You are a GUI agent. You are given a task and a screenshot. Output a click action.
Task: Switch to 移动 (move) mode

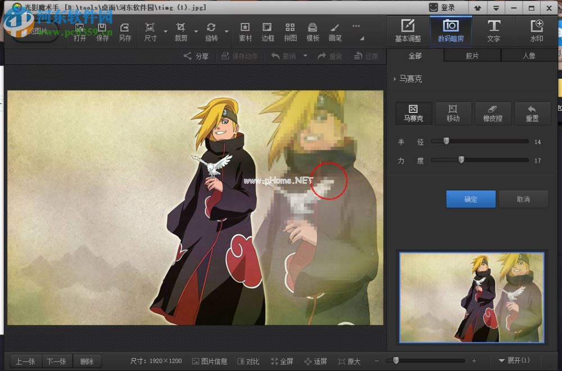click(453, 113)
